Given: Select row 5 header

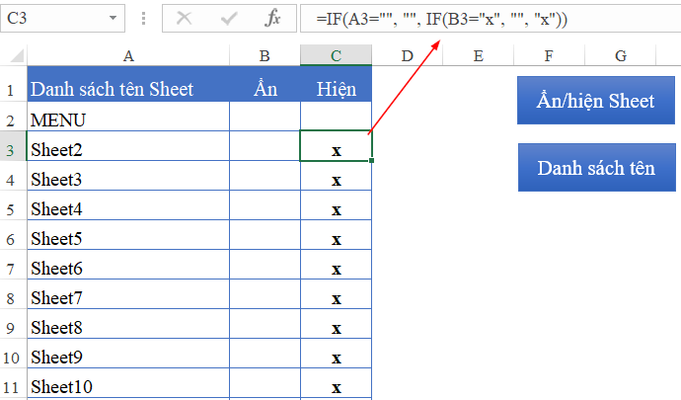Looking at the screenshot, I should tap(12, 209).
